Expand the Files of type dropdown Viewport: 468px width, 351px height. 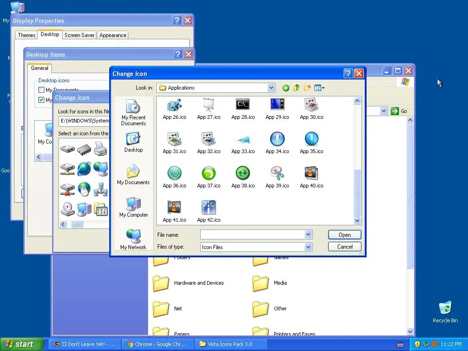tap(308, 247)
